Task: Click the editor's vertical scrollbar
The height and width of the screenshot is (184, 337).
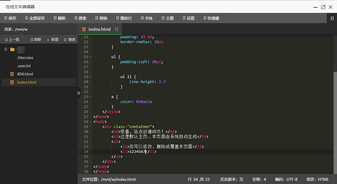Action: coord(335,123)
